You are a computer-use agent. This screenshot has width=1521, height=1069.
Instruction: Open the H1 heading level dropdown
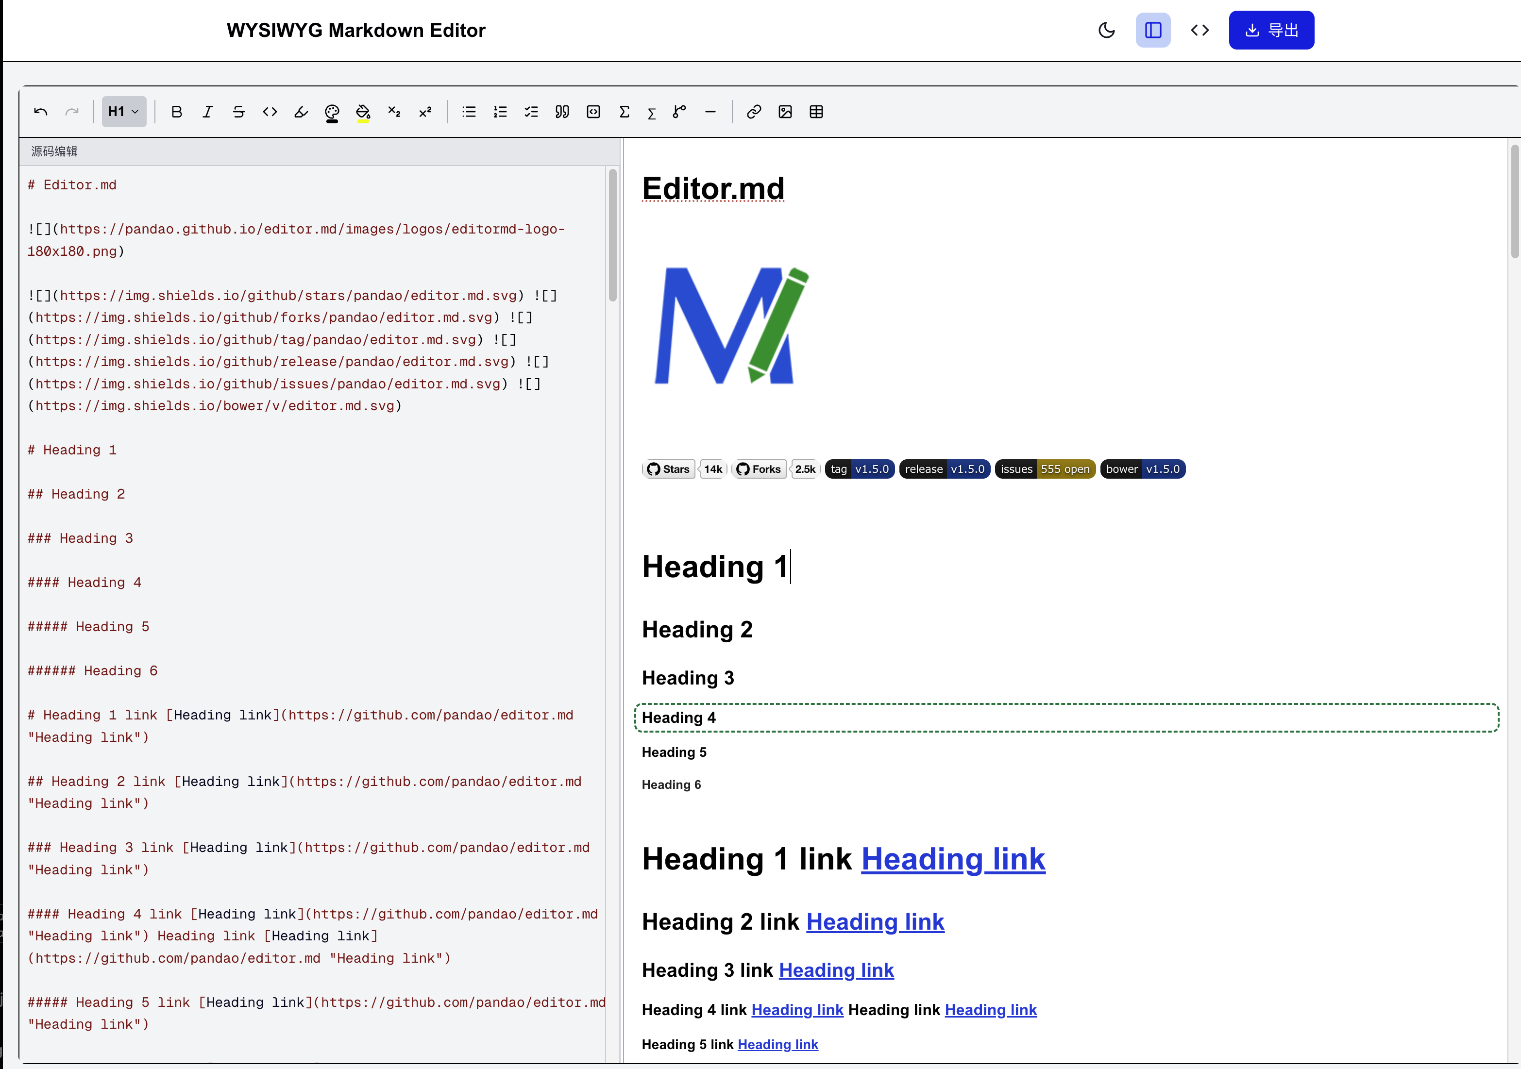tap(124, 112)
